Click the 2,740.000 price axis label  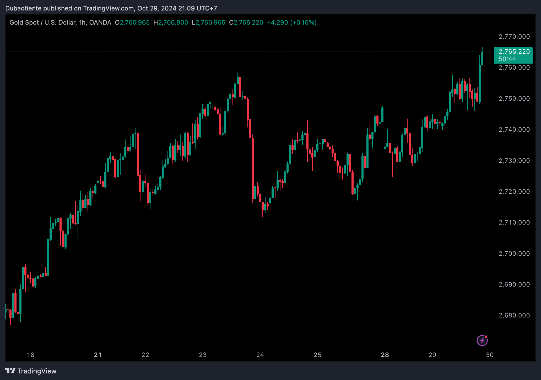(x=514, y=130)
